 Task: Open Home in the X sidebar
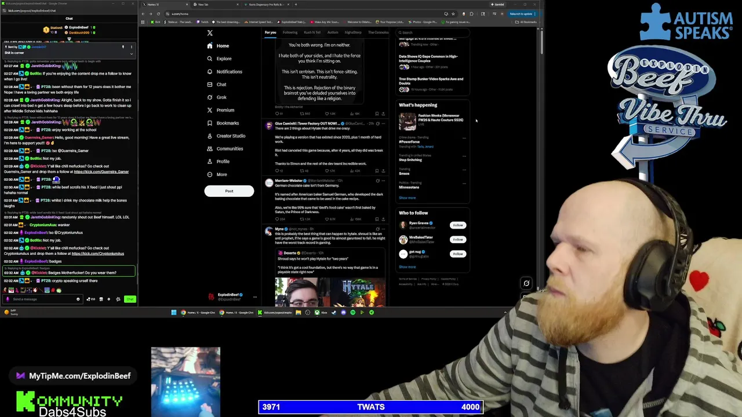tap(218, 46)
